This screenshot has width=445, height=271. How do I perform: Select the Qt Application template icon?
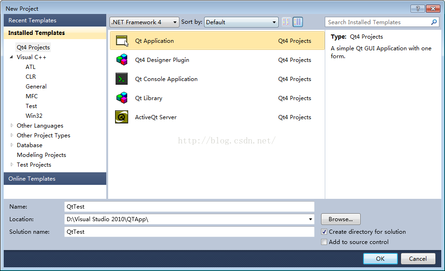[x=122, y=41]
